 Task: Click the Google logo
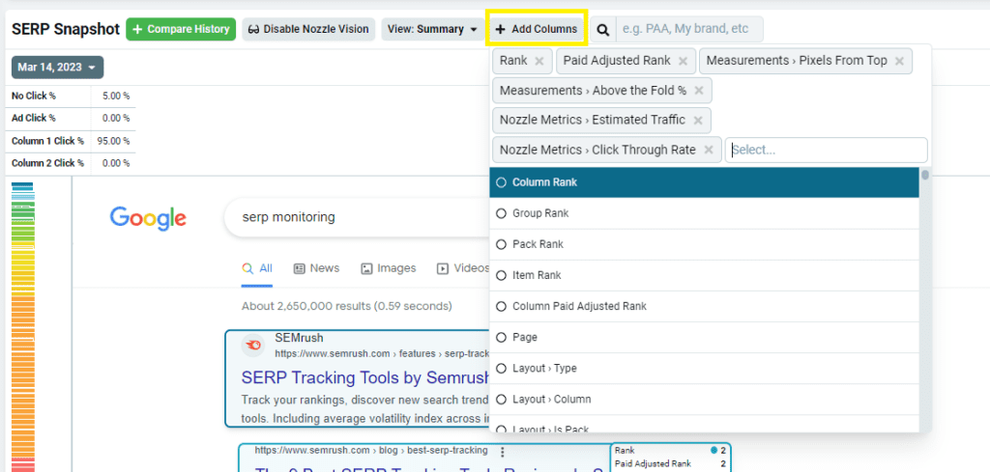(148, 218)
